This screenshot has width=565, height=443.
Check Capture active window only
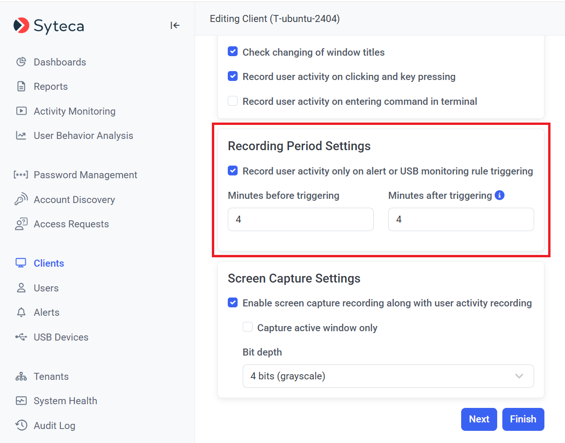[x=248, y=327]
